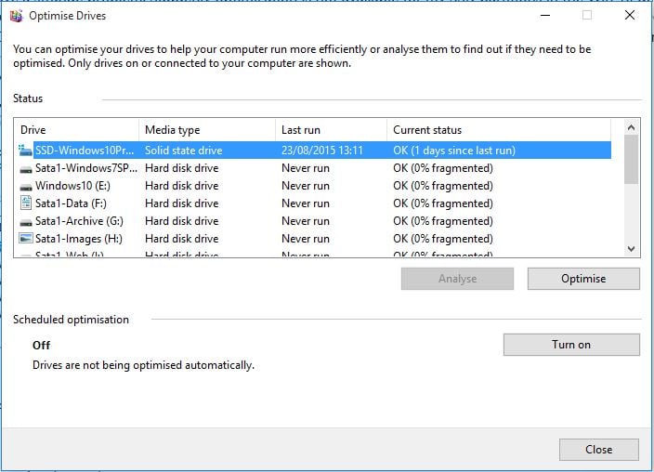Click the drive list scrollbar thumb
The image size is (654, 472).
coord(631,159)
